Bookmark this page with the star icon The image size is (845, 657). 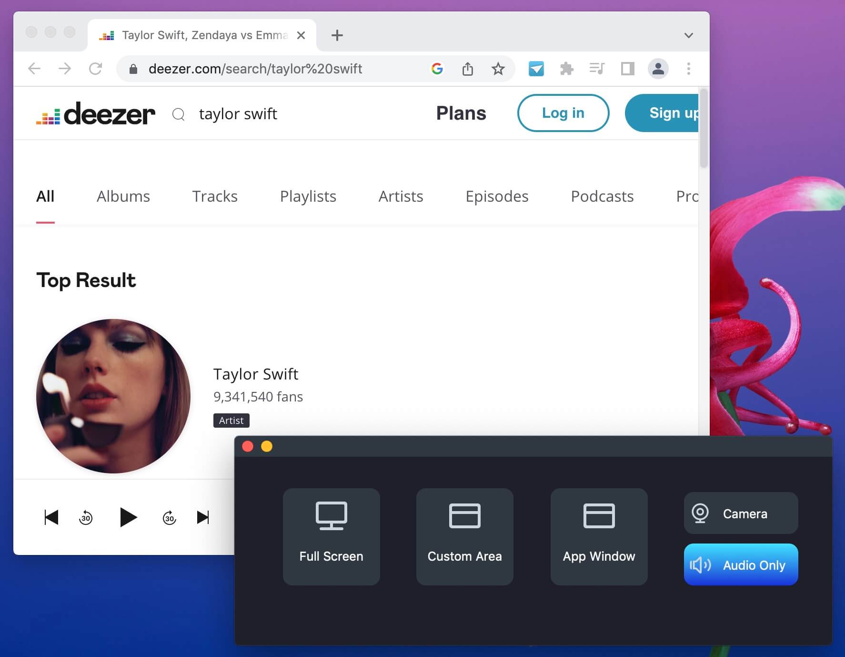coord(498,69)
